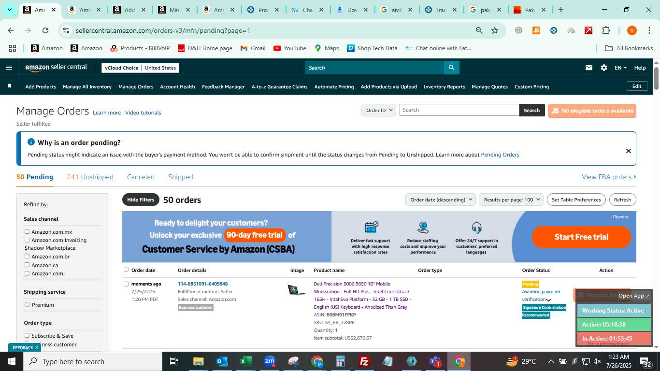Bookmark this page with the star icon
This screenshot has width=660, height=371.
click(495, 30)
